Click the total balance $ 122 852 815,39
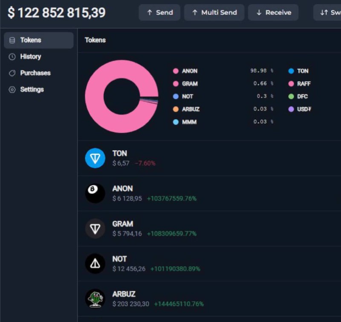The height and width of the screenshot is (322, 341). point(57,13)
